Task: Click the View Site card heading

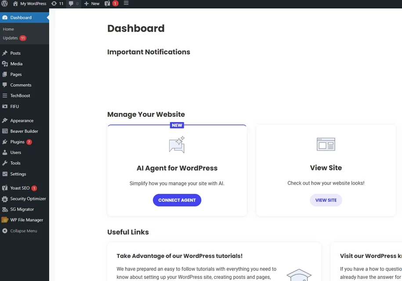Action: tap(326, 168)
